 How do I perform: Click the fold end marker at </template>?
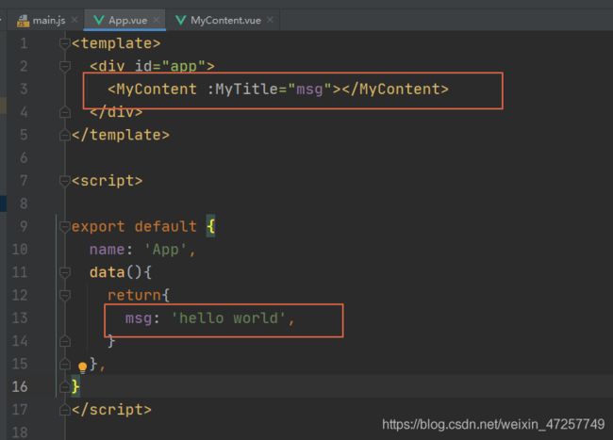tap(64, 135)
